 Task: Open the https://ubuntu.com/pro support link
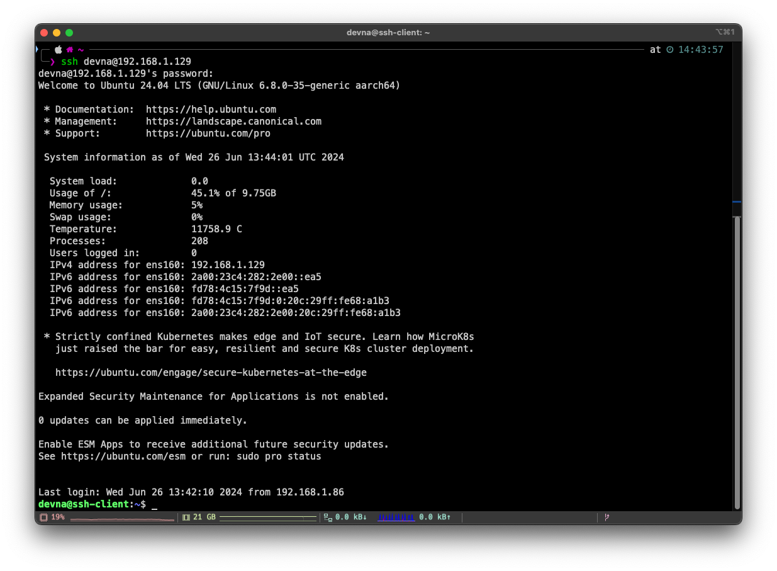208,133
